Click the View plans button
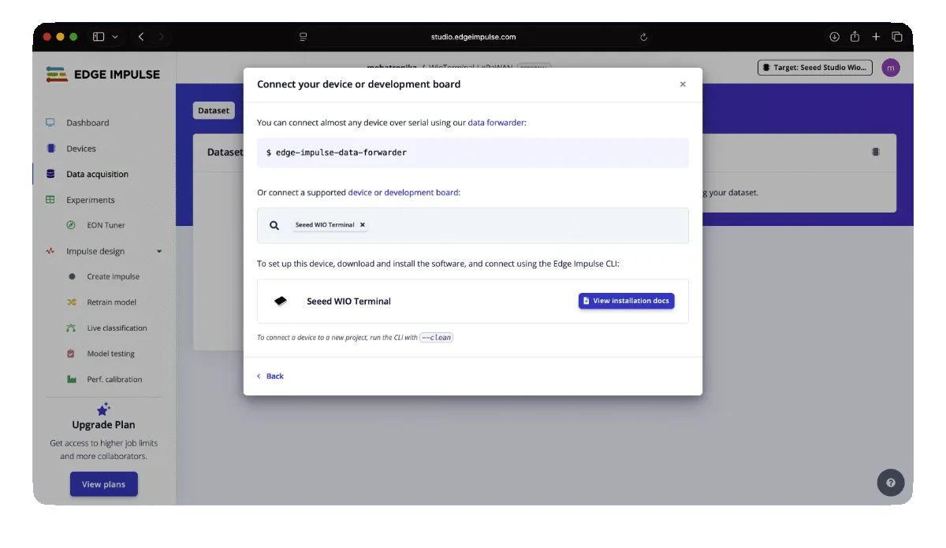This screenshot has width=946, height=548. [103, 484]
